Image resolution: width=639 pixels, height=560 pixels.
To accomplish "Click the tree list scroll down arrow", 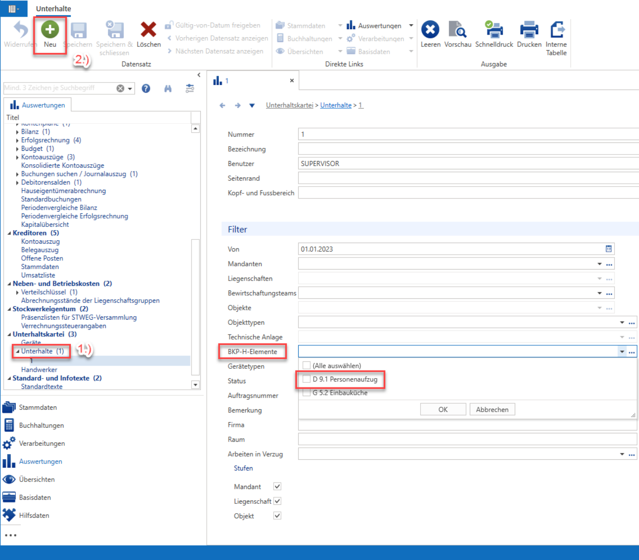I will point(196,385).
